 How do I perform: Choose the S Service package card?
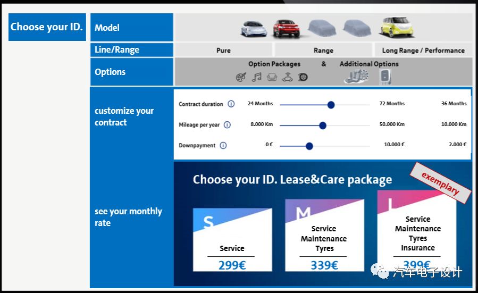(x=232, y=240)
